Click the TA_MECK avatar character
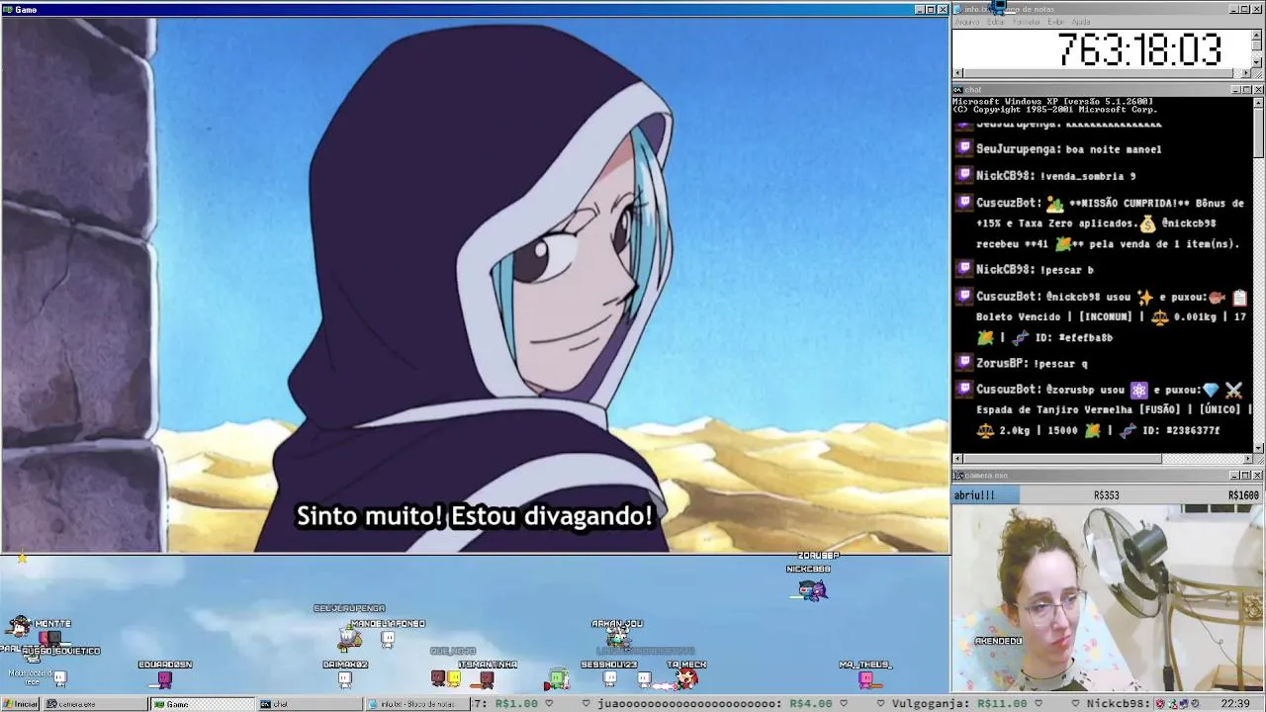The height and width of the screenshot is (712, 1266). [x=686, y=678]
